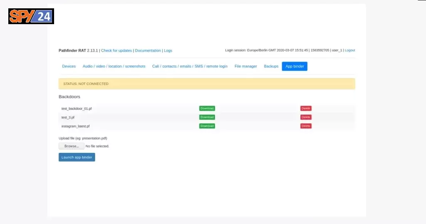This screenshot has width=426, height=224.
Task: Click the Upload file label
Action: click(x=83, y=138)
